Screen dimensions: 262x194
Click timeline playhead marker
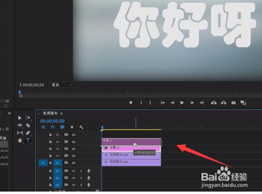102,128
